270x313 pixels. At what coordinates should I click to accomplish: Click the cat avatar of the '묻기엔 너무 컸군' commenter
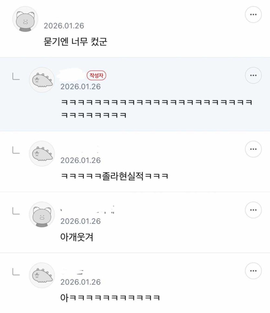click(25, 19)
